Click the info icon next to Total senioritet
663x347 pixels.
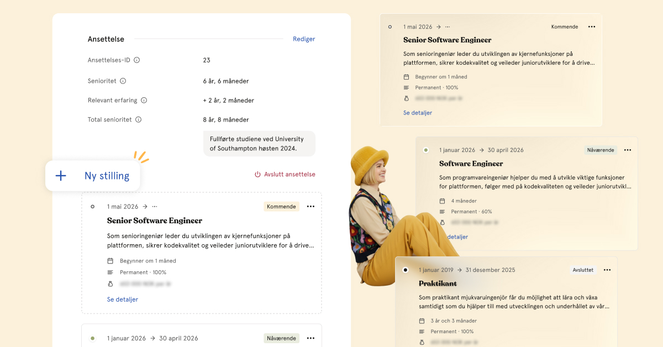point(139,120)
